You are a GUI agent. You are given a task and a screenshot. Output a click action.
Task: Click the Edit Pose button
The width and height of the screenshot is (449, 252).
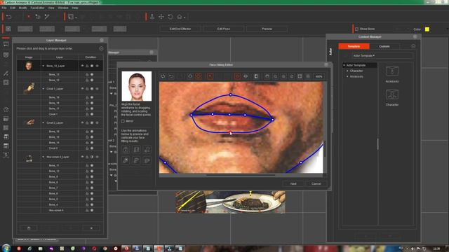coord(224,29)
